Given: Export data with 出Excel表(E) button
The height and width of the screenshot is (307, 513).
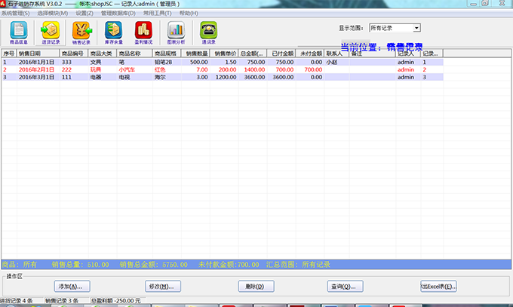Looking at the screenshot, I should tap(438, 287).
